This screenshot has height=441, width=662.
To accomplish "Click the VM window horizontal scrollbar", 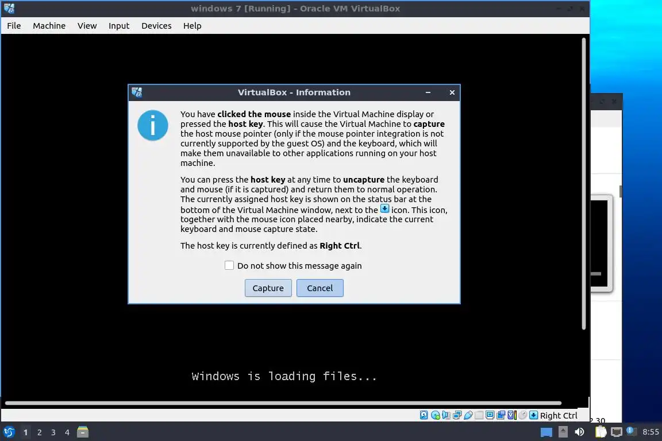I will pyautogui.click(x=283, y=403).
